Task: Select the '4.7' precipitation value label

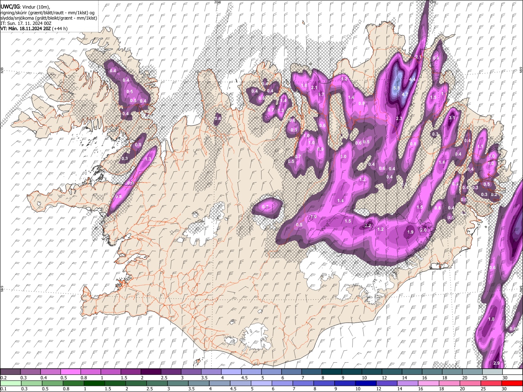Action: coord(405,94)
